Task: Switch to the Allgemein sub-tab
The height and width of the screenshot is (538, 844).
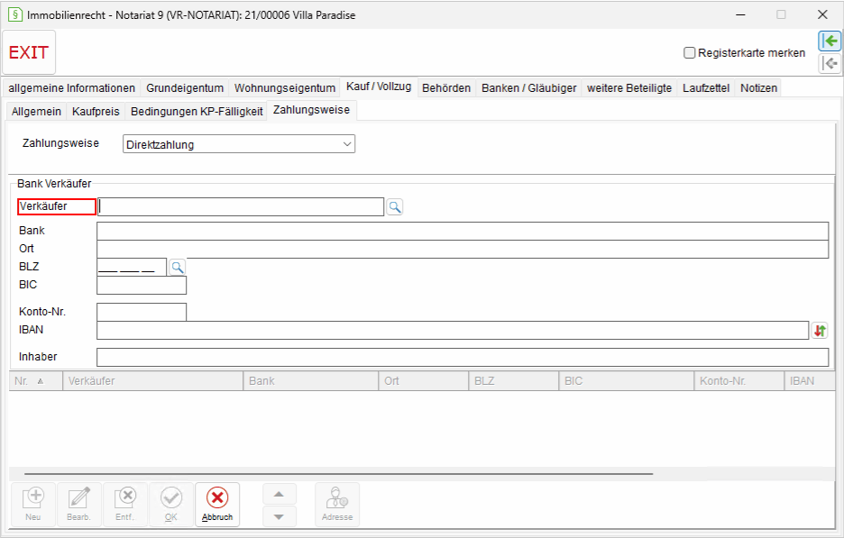Action: point(36,112)
